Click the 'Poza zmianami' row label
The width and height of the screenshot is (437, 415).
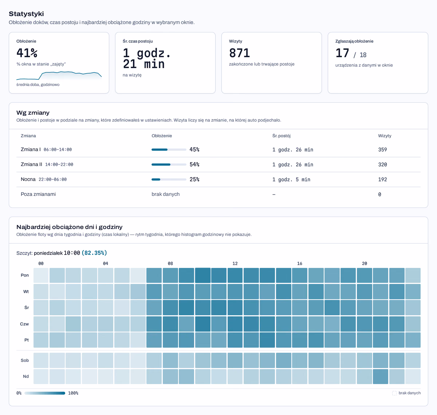click(x=38, y=194)
